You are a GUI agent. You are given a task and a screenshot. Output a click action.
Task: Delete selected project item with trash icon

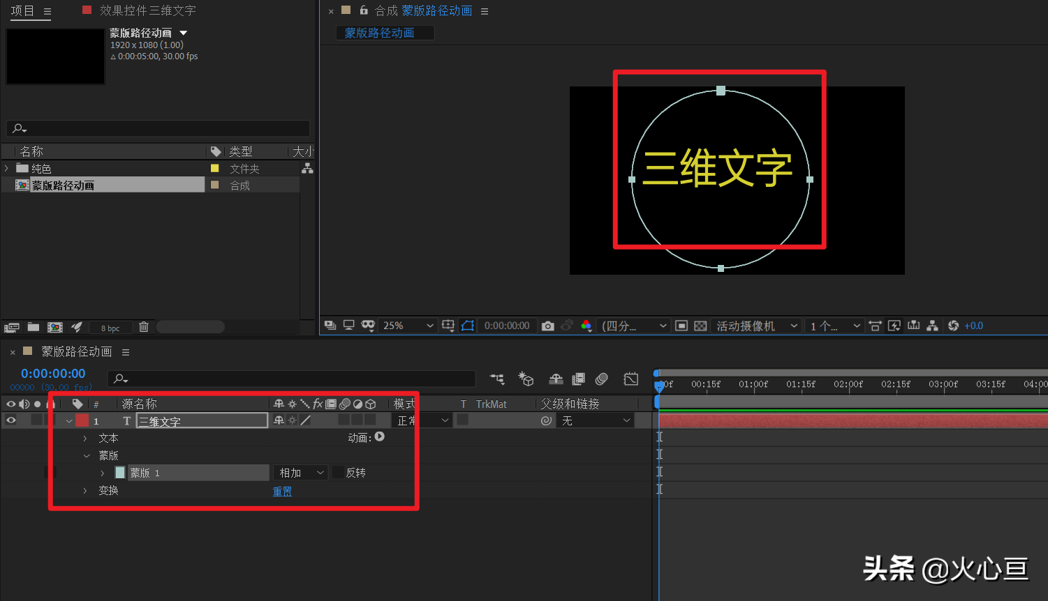click(144, 327)
